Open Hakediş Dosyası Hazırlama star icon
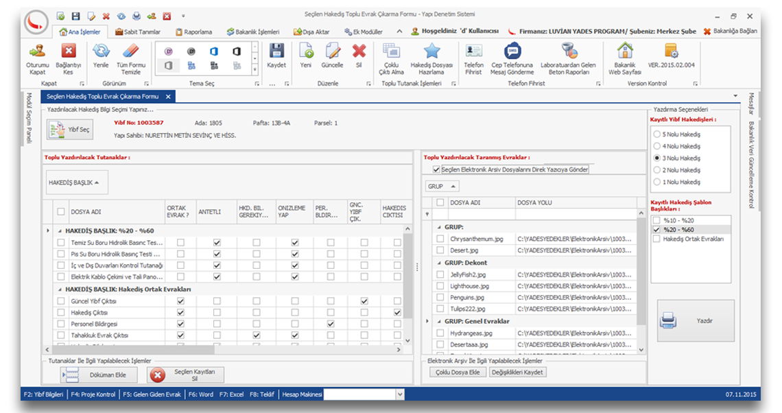The image size is (782, 413). [431, 51]
